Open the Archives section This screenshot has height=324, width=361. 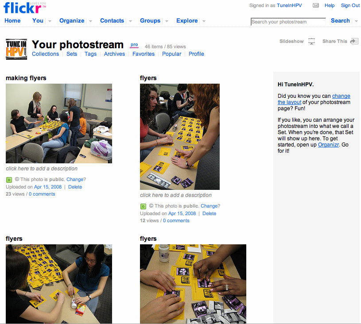(x=114, y=54)
